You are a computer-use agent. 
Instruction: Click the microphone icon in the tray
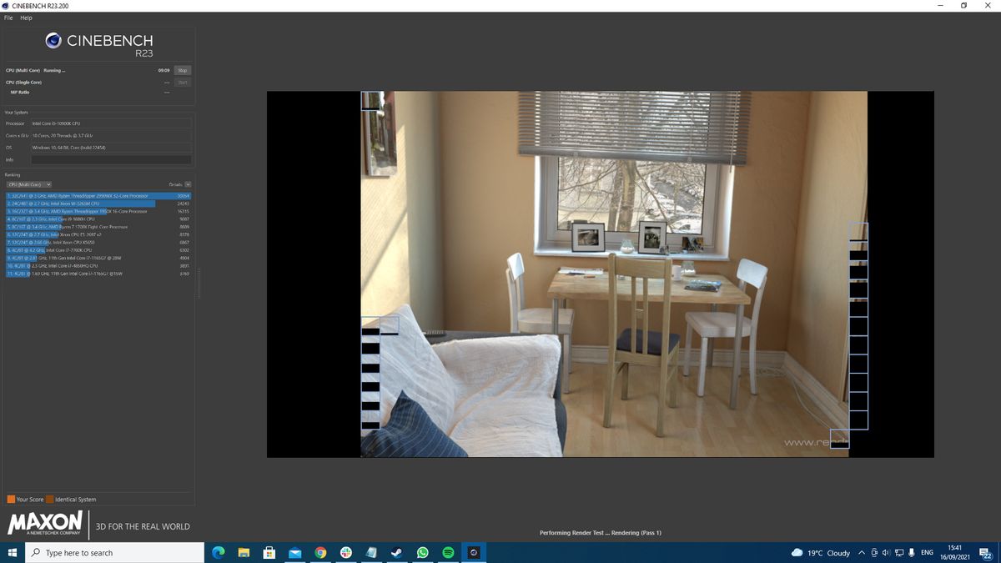(912, 552)
